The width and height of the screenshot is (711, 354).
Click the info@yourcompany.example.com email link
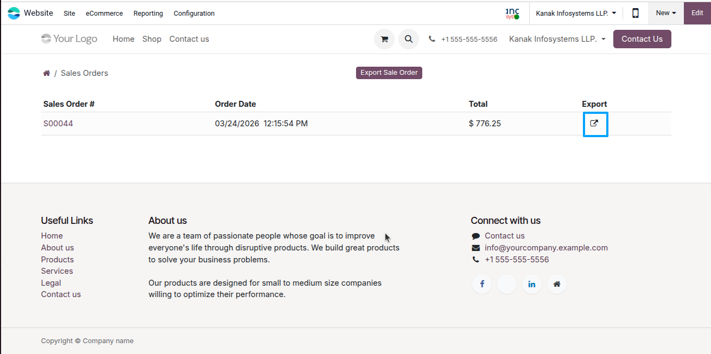546,248
